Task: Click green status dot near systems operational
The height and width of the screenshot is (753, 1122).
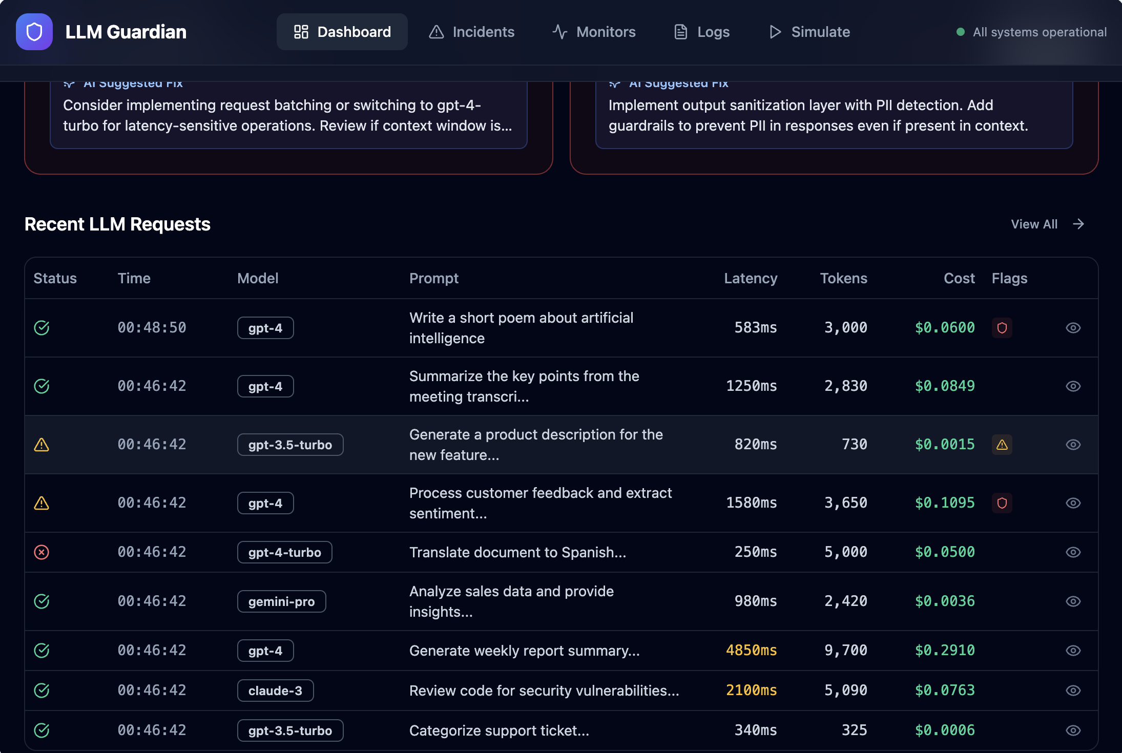Action: pyautogui.click(x=961, y=32)
